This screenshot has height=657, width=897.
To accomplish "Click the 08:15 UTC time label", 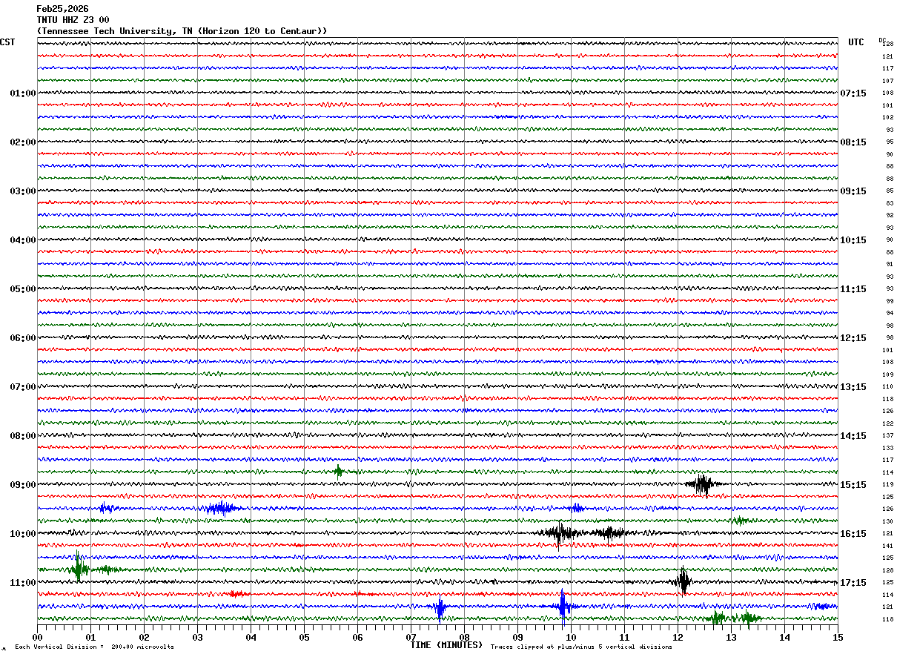I will [x=853, y=142].
